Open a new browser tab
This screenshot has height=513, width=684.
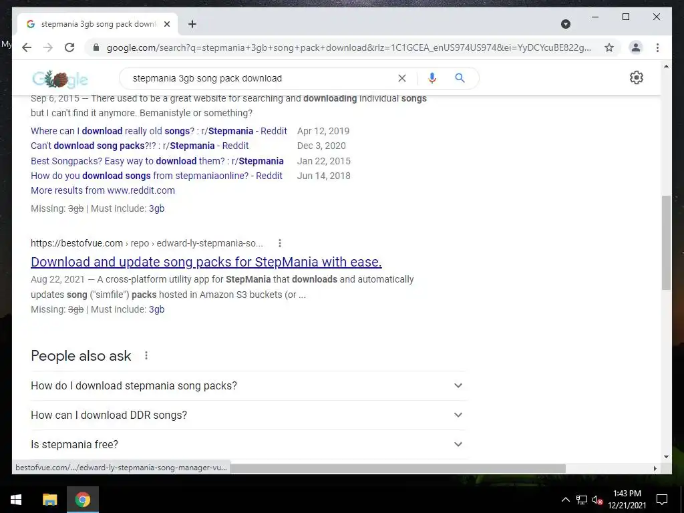pyautogui.click(x=192, y=24)
